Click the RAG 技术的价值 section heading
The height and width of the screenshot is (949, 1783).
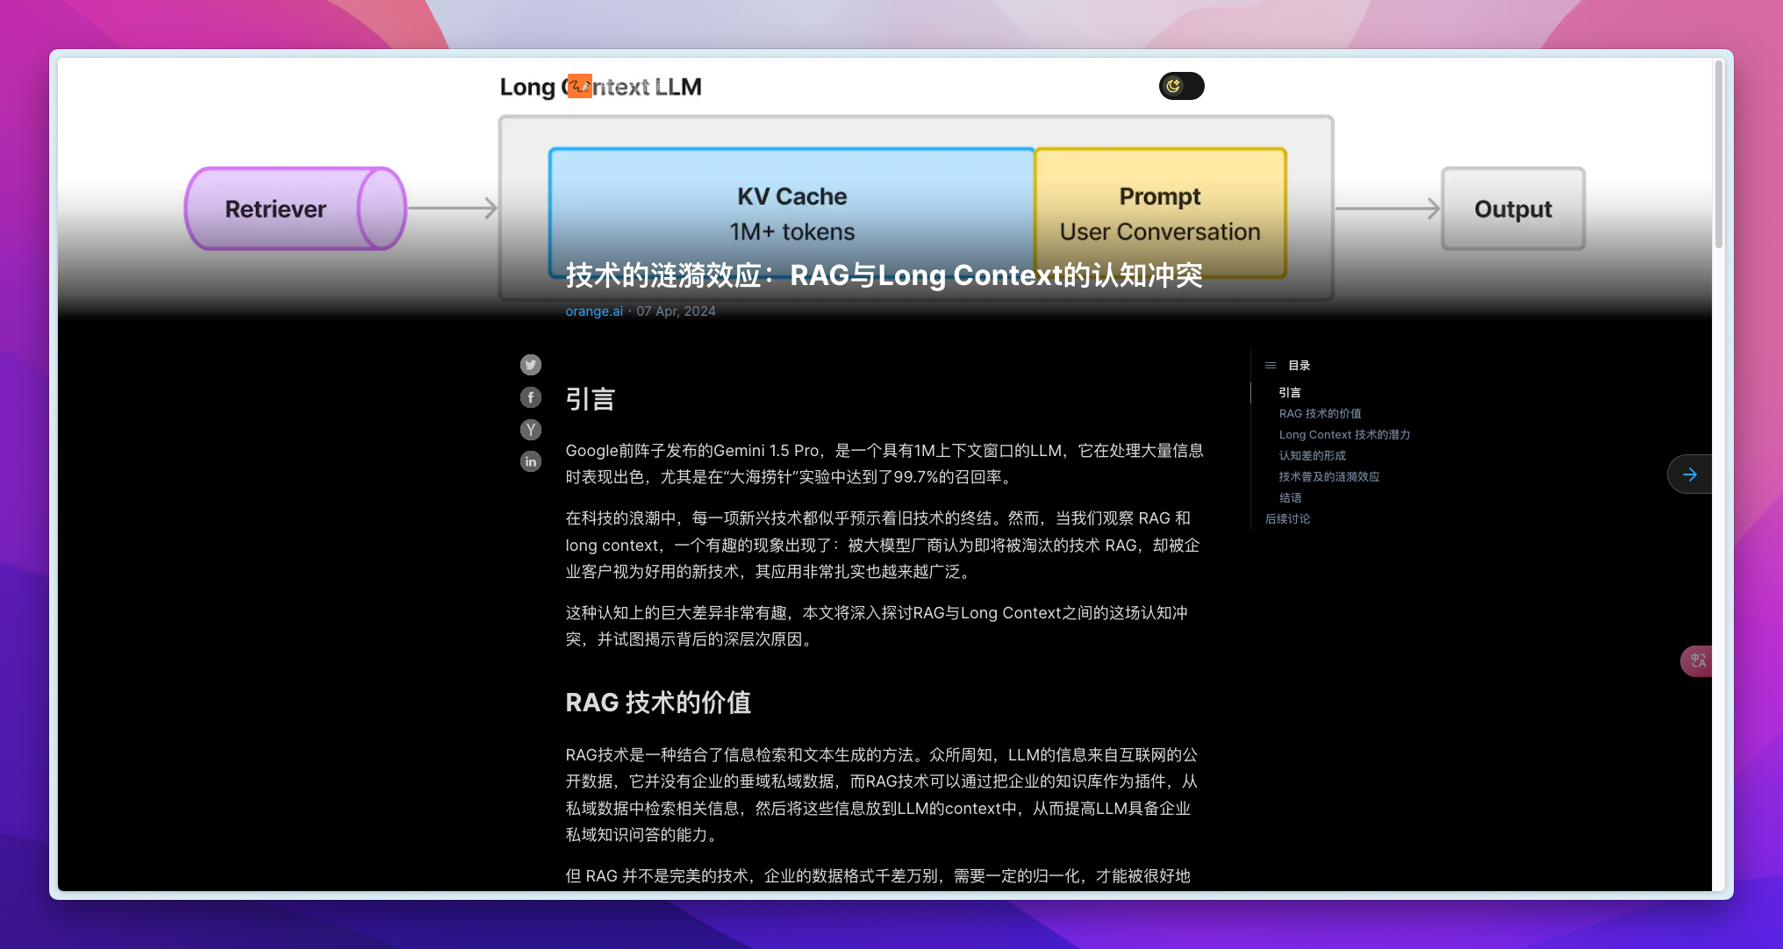point(658,703)
